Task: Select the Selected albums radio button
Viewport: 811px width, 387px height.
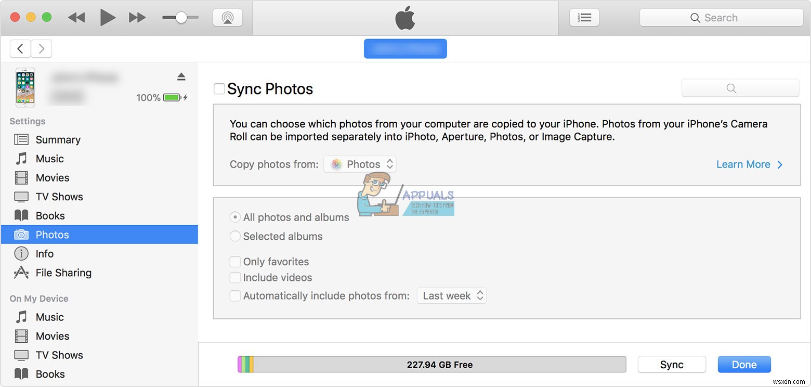Action: [235, 236]
